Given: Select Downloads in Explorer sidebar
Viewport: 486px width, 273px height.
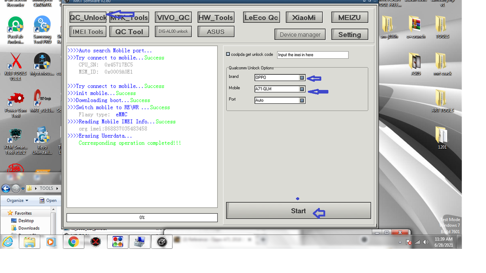Looking at the screenshot, I should point(25,228).
